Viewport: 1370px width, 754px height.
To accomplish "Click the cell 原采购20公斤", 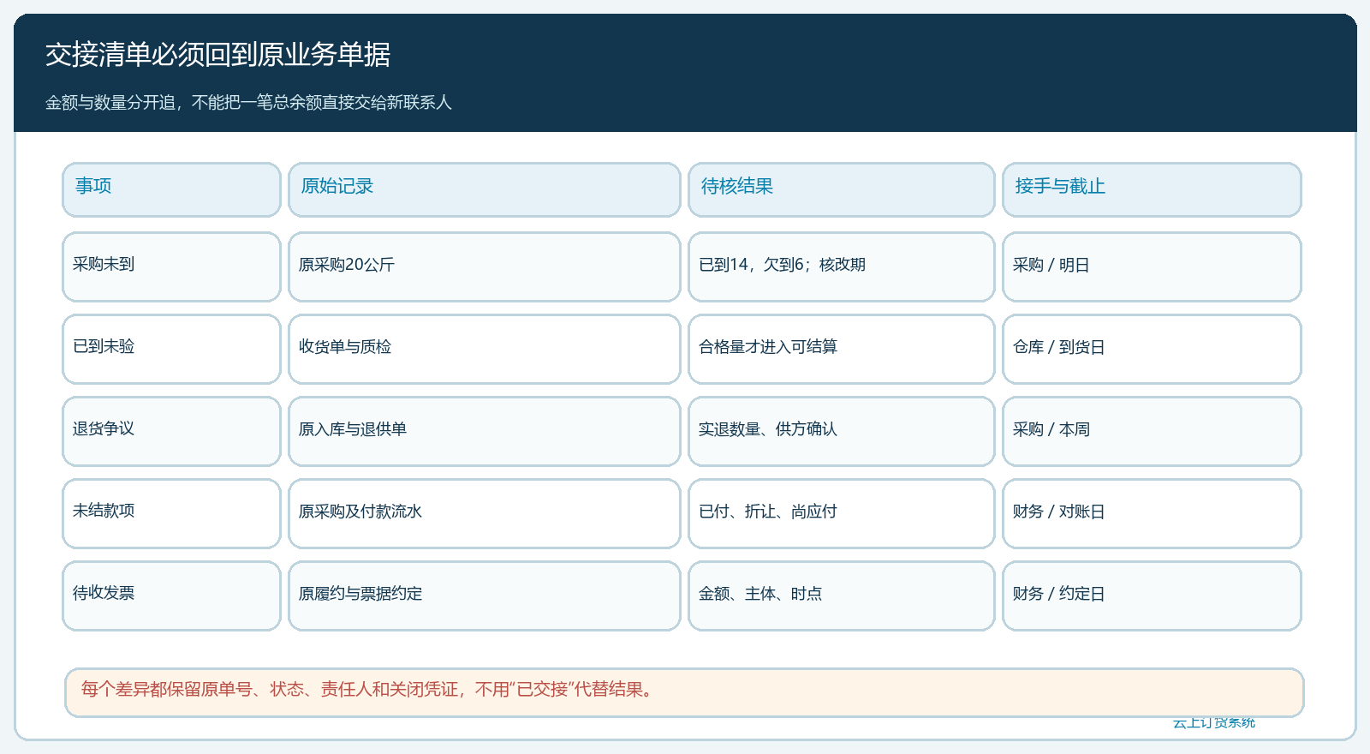I will 485,266.
